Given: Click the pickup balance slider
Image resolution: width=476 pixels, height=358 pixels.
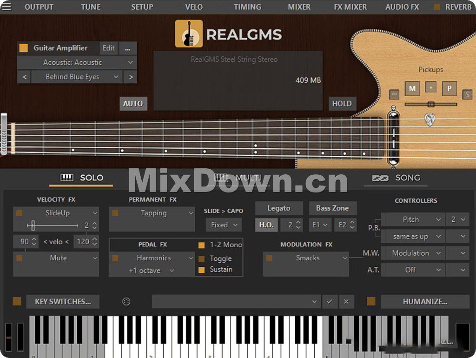Looking at the screenshot, I should coord(431,105).
